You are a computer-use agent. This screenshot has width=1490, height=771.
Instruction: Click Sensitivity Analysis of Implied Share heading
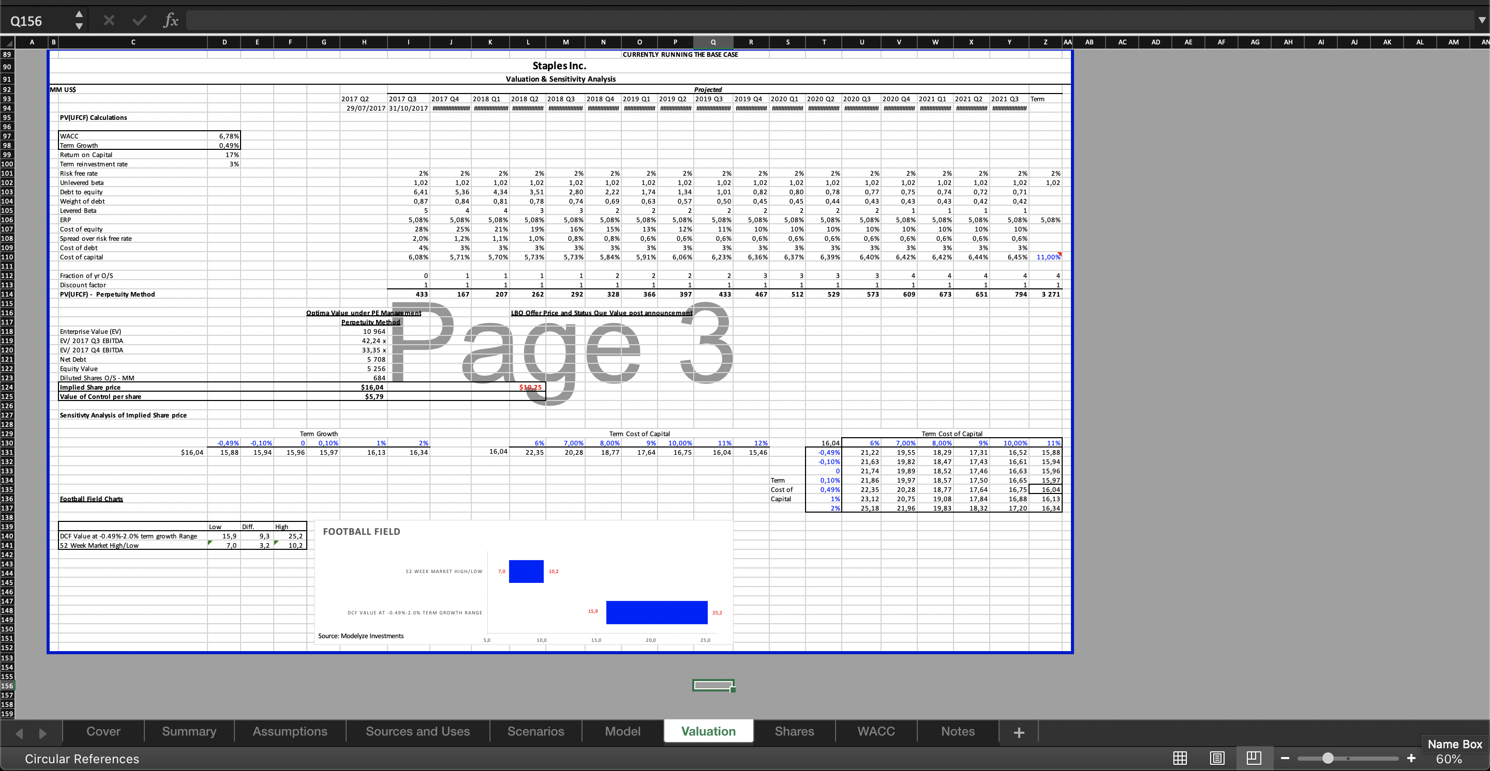click(x=123, y=415)
